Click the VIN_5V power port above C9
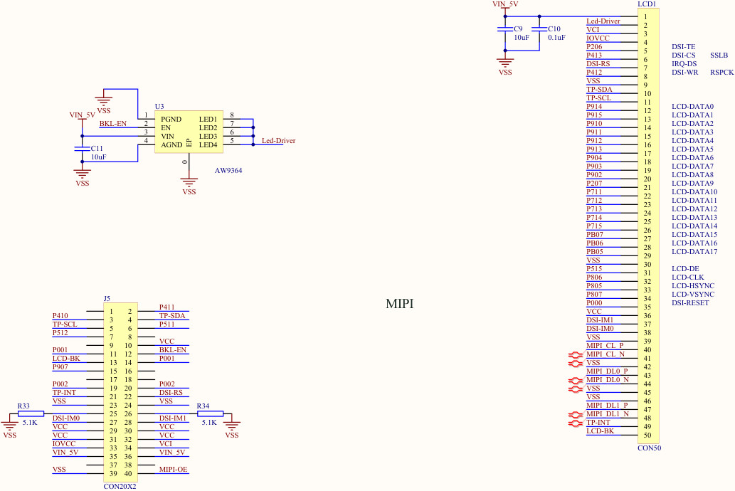This screenshot has height=491, width=735. click(504, 6)
